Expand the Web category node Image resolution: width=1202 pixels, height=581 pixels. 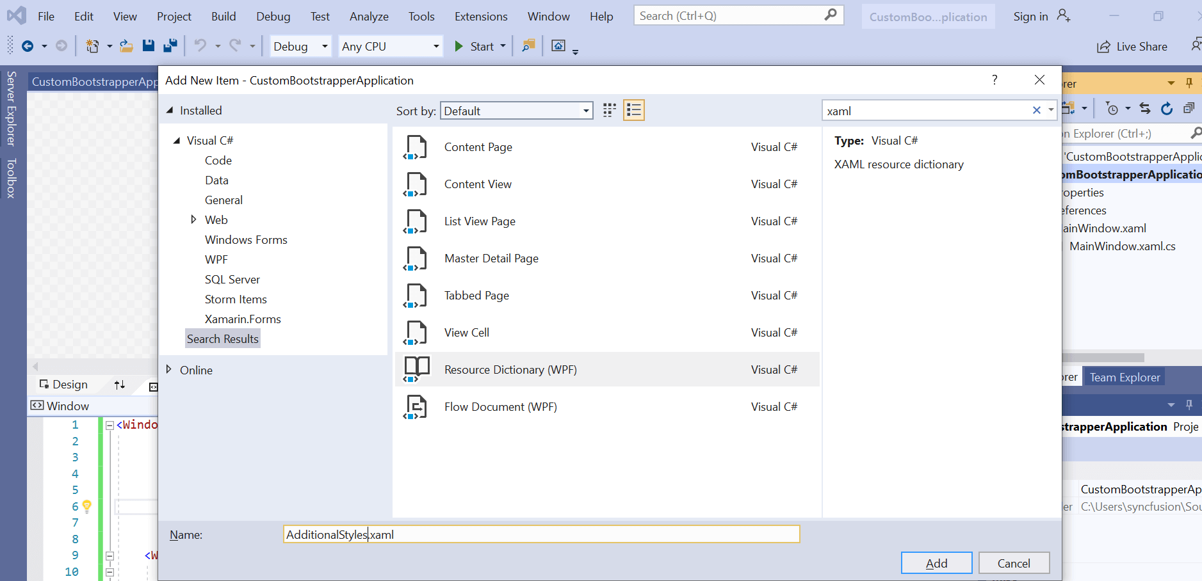[x=193, y=219]
